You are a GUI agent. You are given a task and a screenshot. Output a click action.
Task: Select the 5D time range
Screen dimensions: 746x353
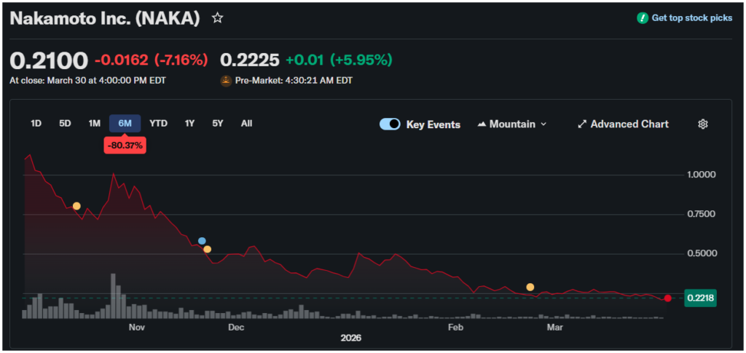65,124
